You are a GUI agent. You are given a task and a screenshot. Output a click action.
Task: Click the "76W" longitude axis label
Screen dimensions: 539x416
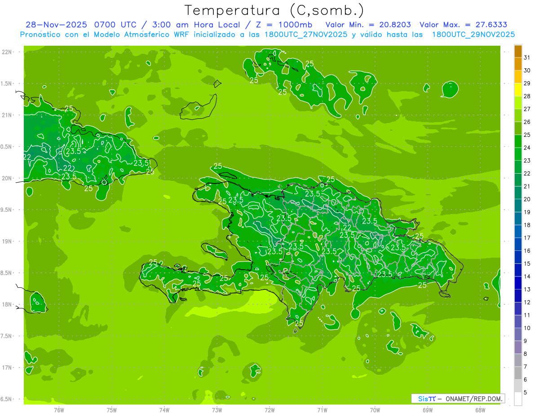(x=59, y=410)
